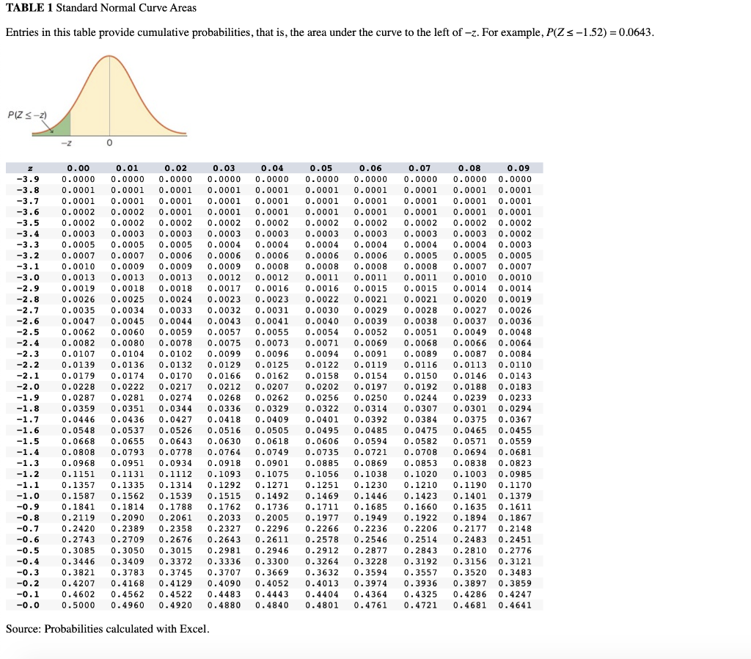Click the horizontal scrollbar at the bottom
Image resolution: width=751 pixels, height=659 pixels.
click(x=375, y=653)
